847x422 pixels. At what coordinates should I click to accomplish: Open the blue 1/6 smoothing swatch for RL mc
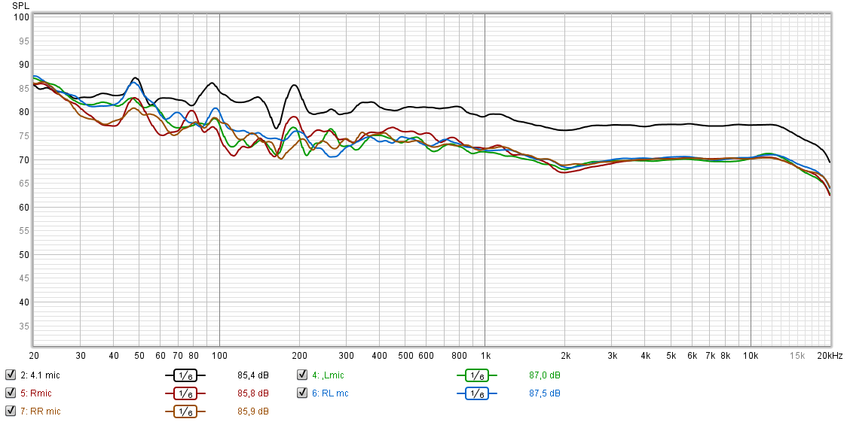476,393
